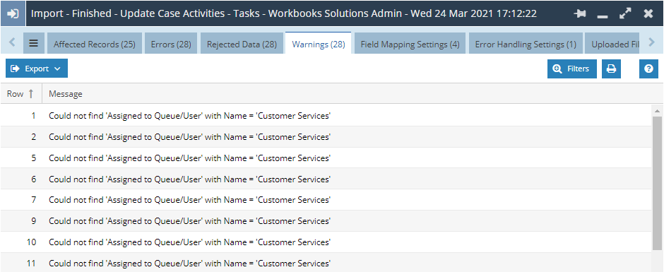The width and height of the screenshot is (664, 272).
Task: Click the vertical scrollbar thumb
Action: pyautogui.click(x=657, y=182)
